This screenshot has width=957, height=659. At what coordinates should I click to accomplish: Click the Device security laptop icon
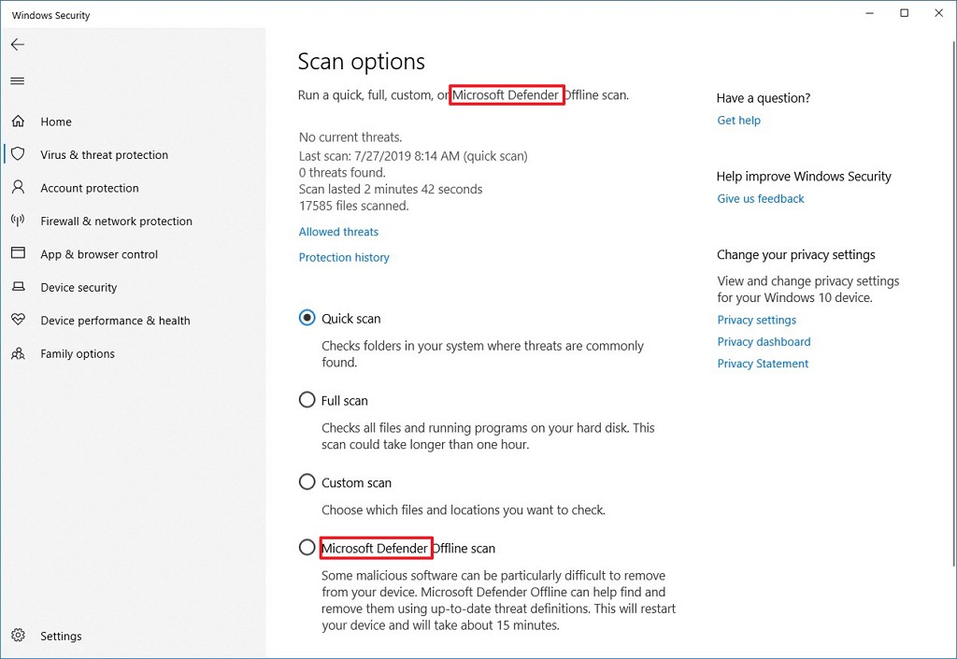coord(19,286)
